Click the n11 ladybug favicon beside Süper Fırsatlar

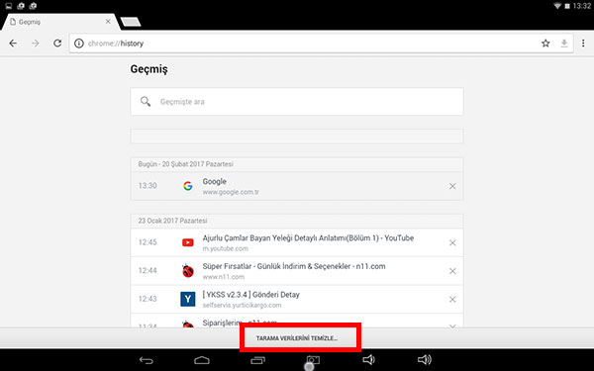187,270
